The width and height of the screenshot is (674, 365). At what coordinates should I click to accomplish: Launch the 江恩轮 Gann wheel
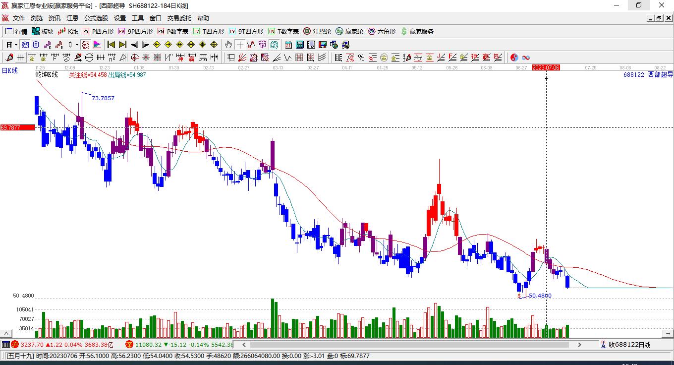click(x=317, y=31)
